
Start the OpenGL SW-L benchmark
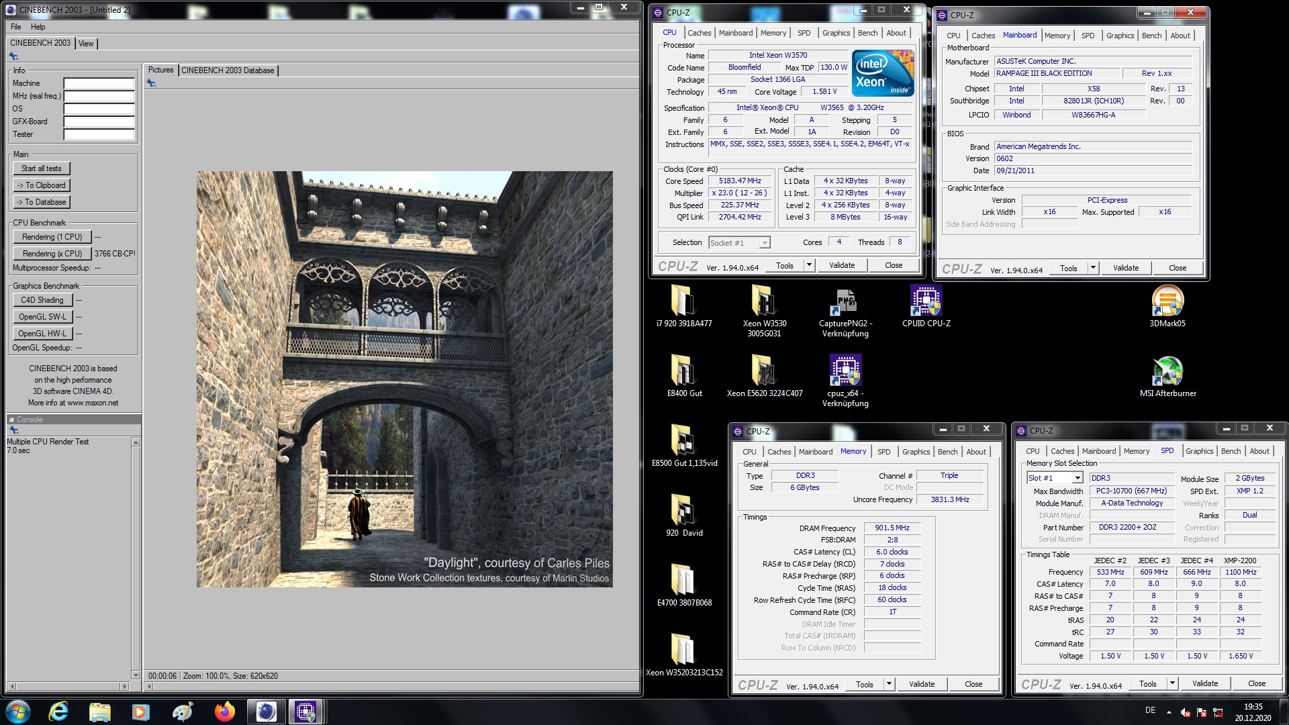pyautogui.click(x=42, y=317)
